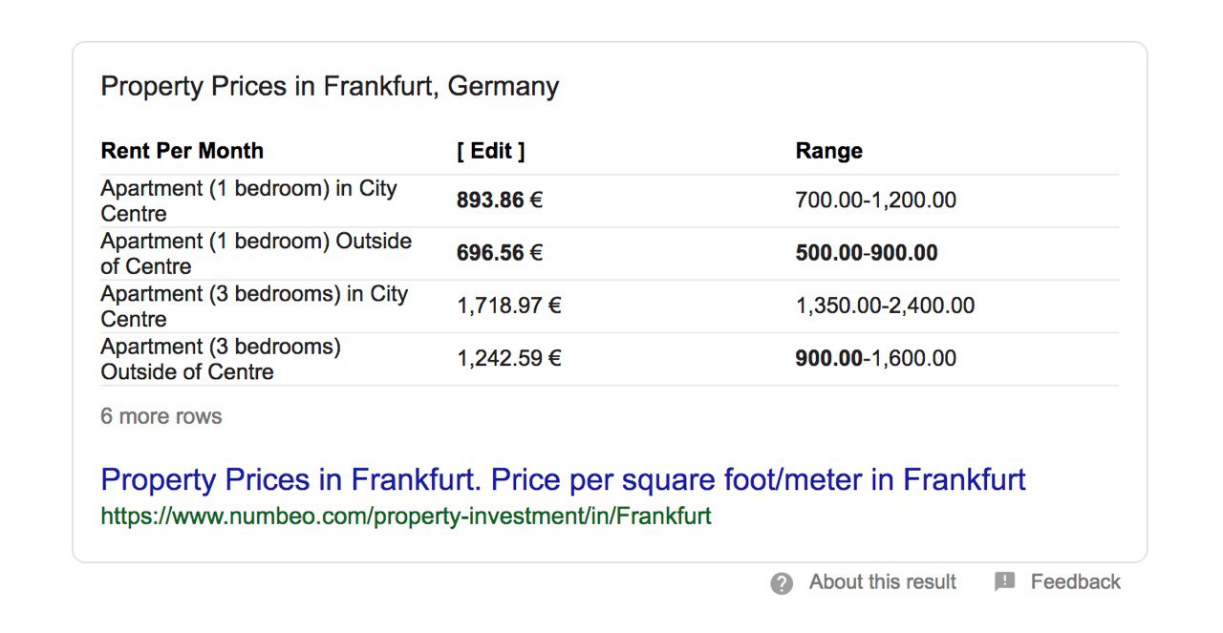Image resolution: width=1223 pixels, height=633 pixels.
Task: Expand the 6 more rows link
Action: pyautogui.click(x=161, y=416)
